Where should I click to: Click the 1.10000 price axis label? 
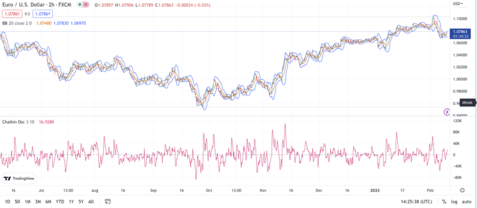460,19
